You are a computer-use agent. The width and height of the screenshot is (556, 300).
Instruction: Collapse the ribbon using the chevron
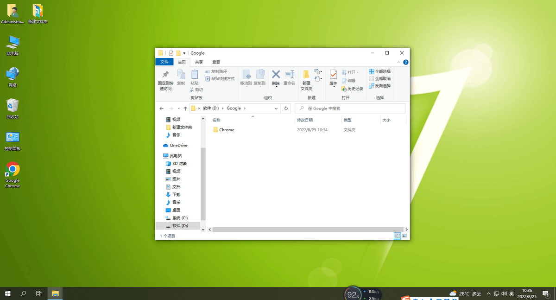(398, 62)
